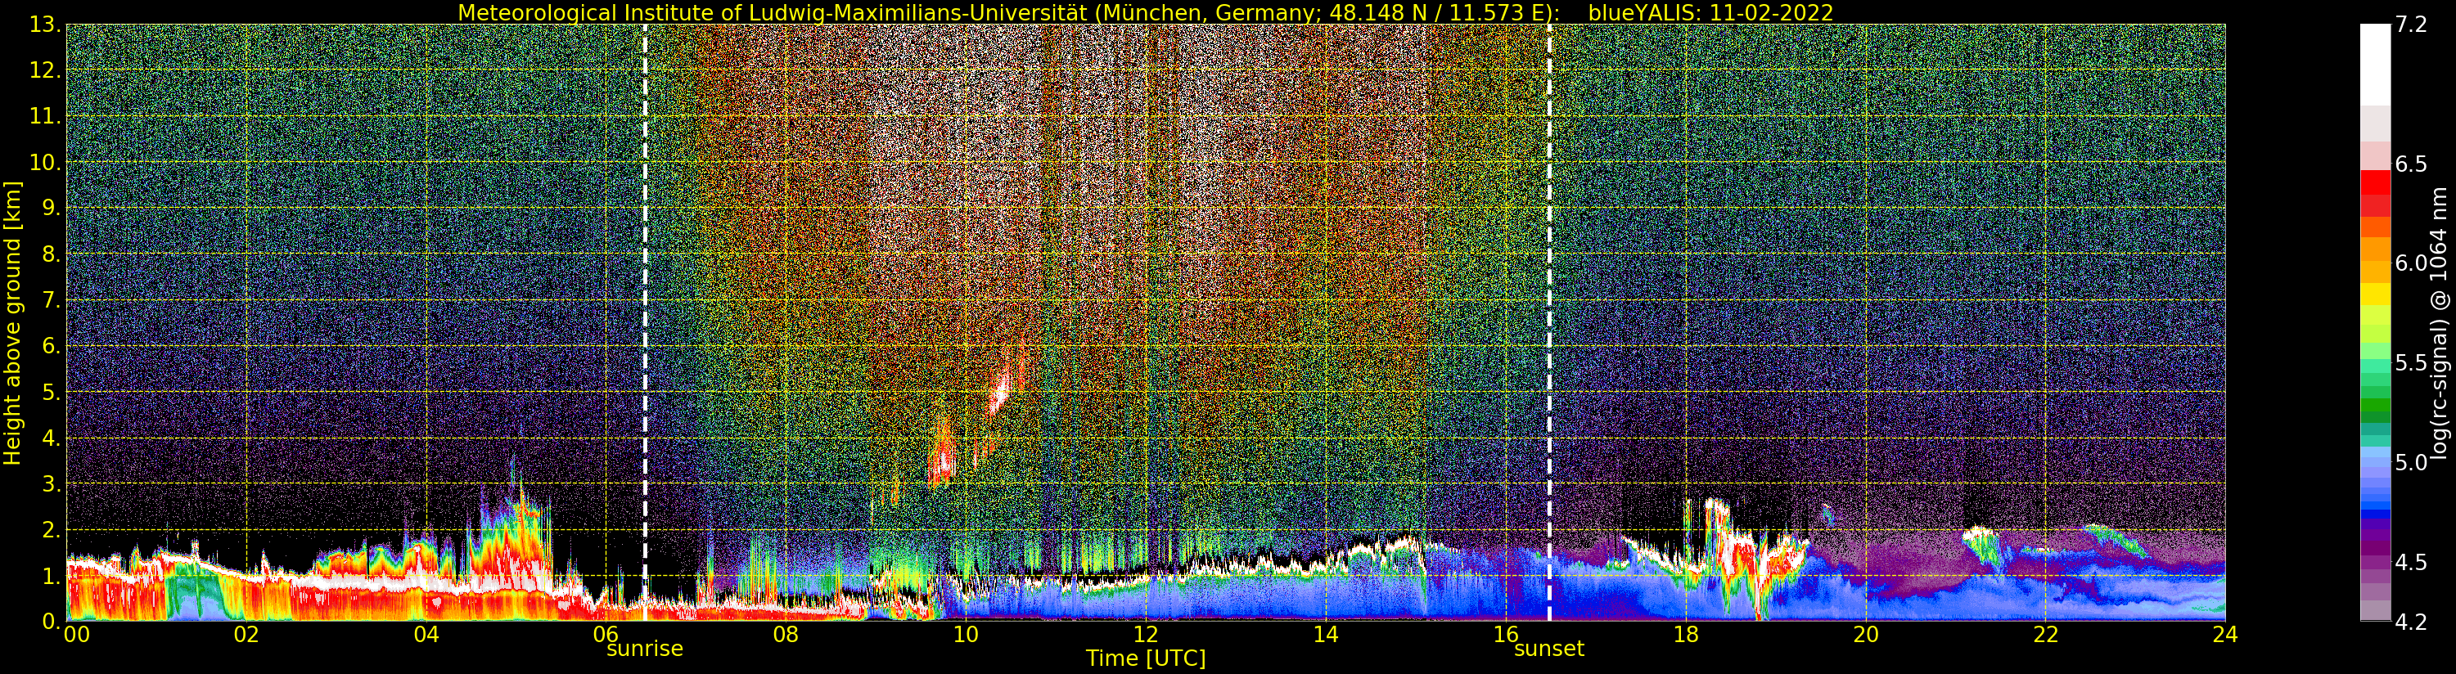
Task: Click the height axis tick '7.'
Action: 51,301
